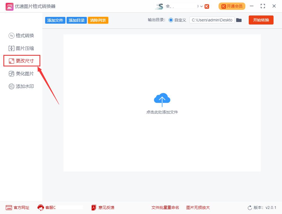This screenshot has height=214, width=282.
Task: Switch to the 美化图片 feature
Action: click(11, 73)
